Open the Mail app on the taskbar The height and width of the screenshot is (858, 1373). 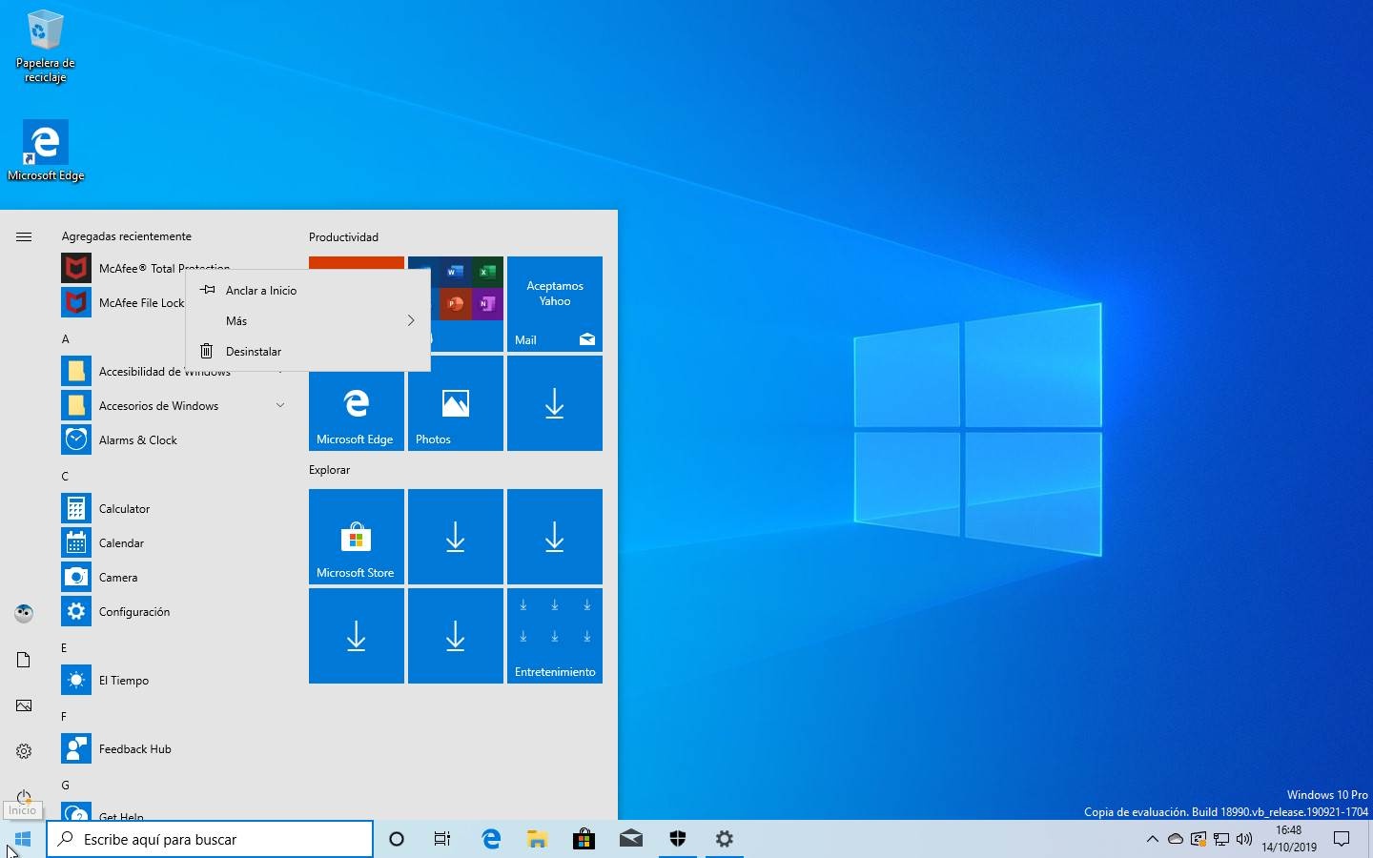630,839
